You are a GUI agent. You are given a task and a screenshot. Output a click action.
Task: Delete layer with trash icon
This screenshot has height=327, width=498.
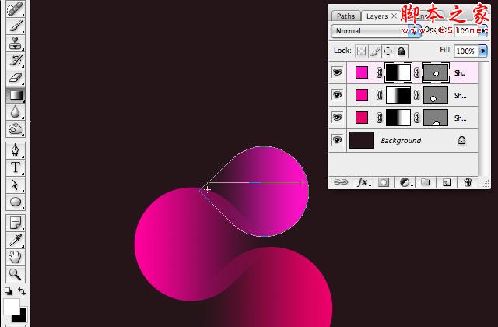(x=468, y=182)
